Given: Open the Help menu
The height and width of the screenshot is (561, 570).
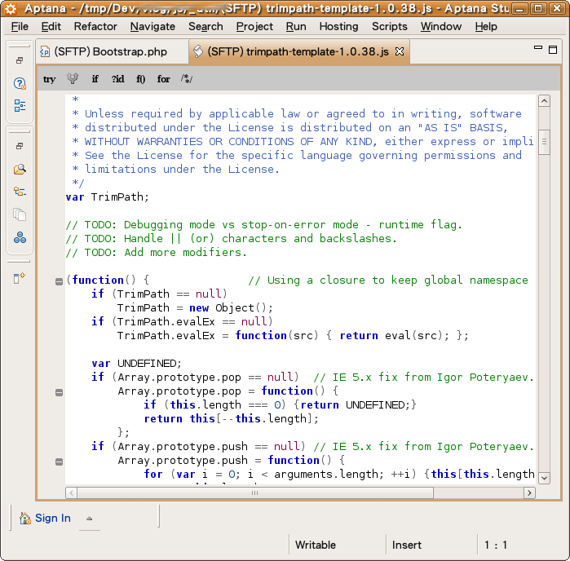Looking at the screenshot, I should coord(486,27).
